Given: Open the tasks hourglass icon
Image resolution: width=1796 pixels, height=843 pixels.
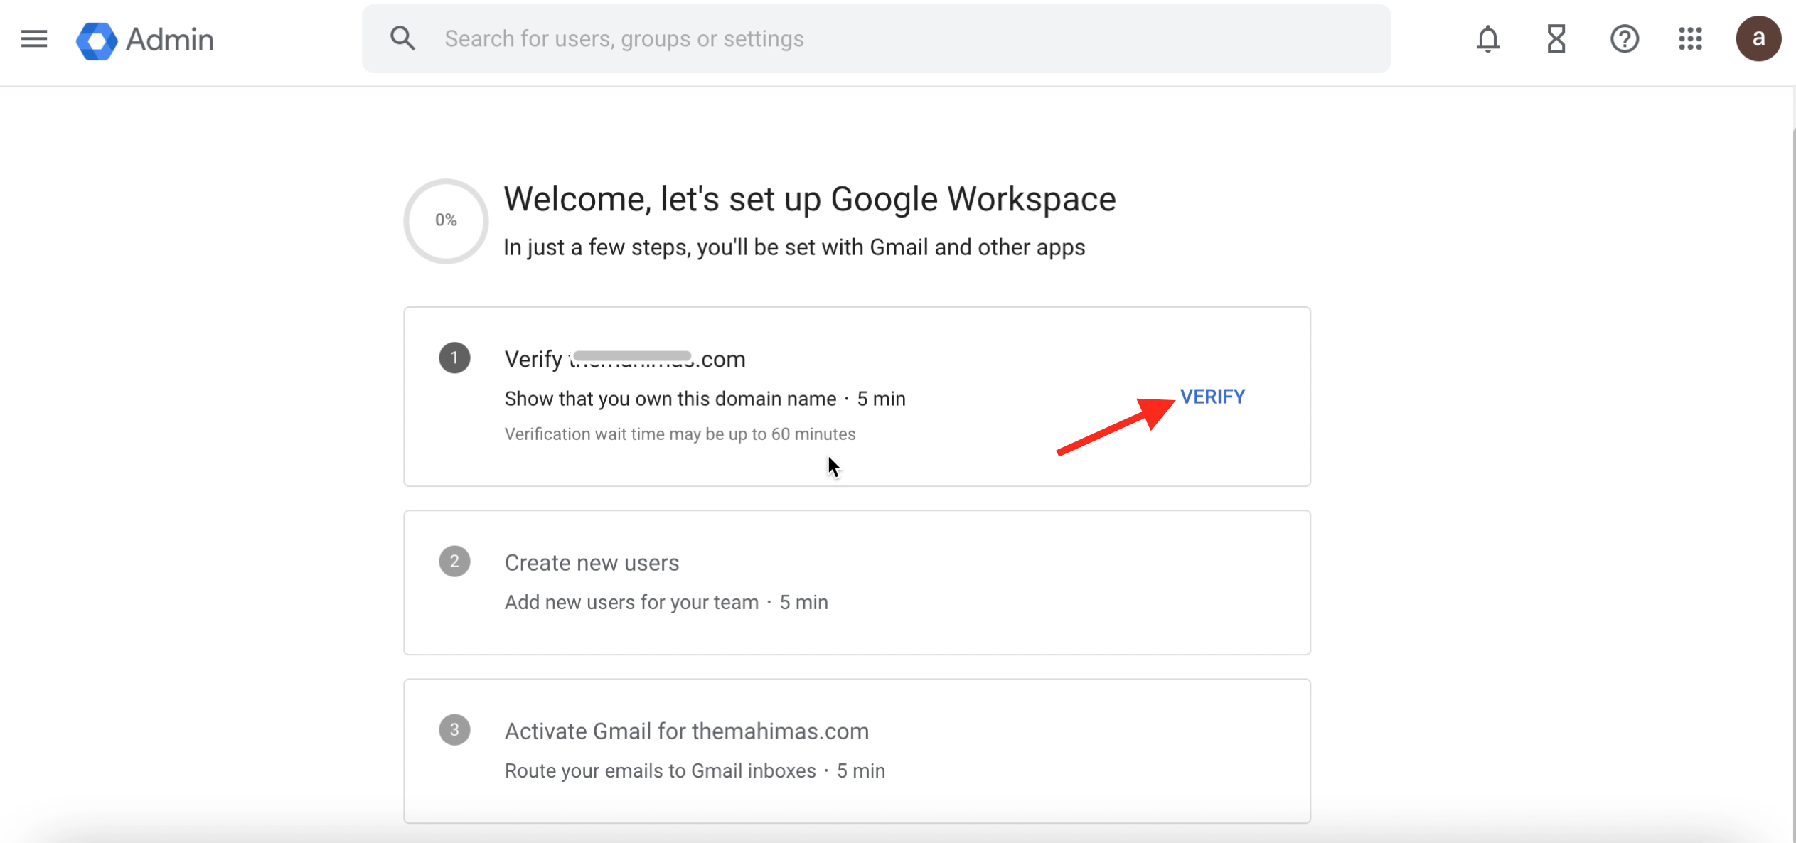Looking at the screenshot, I should [x=1556, y=38].
